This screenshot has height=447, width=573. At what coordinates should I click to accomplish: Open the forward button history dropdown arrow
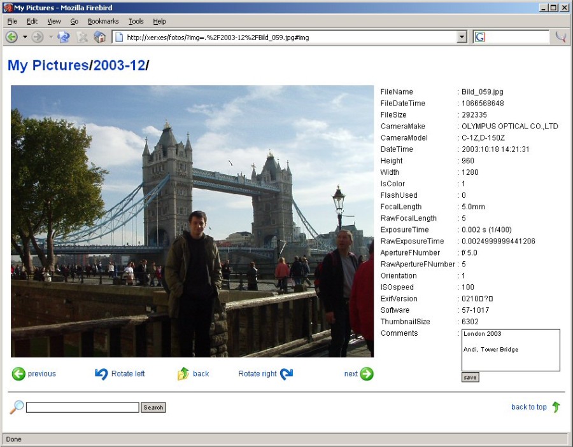[x=51, y=37]
